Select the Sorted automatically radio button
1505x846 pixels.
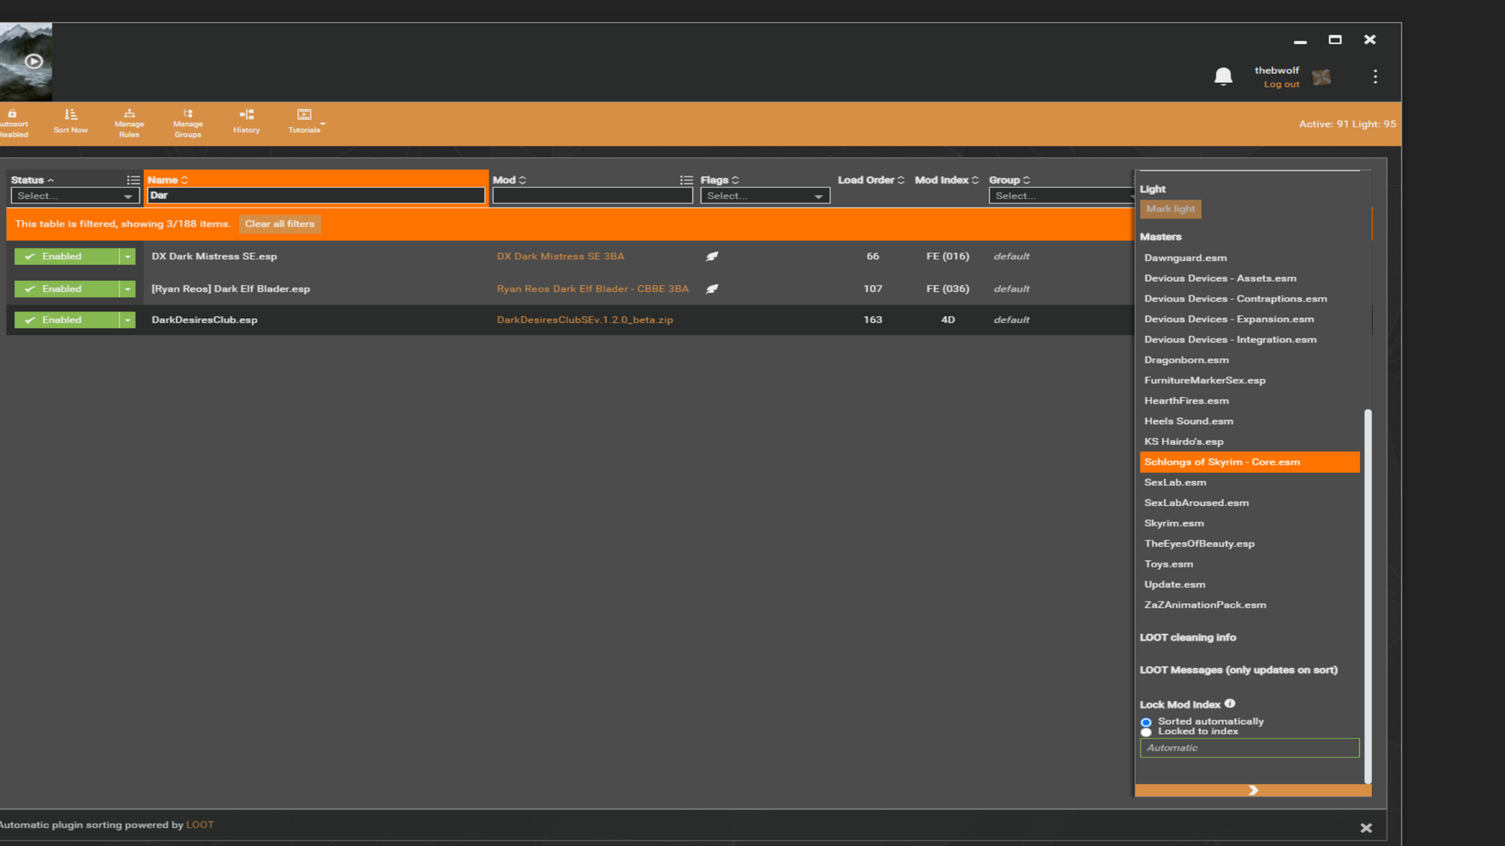pyautogui.click(x=1146, y=722)
